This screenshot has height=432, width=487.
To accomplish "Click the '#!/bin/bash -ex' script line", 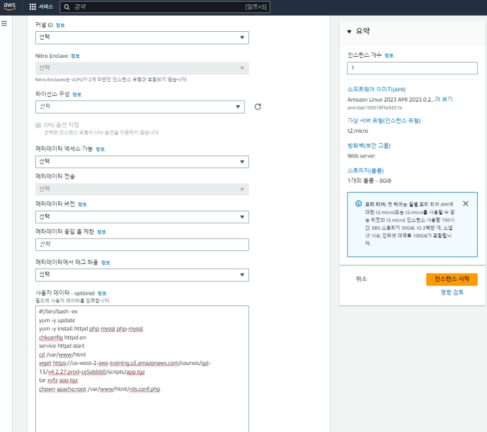I will click(x=58, y=311).
